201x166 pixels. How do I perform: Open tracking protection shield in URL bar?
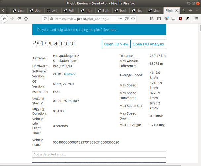pos(45,19)
